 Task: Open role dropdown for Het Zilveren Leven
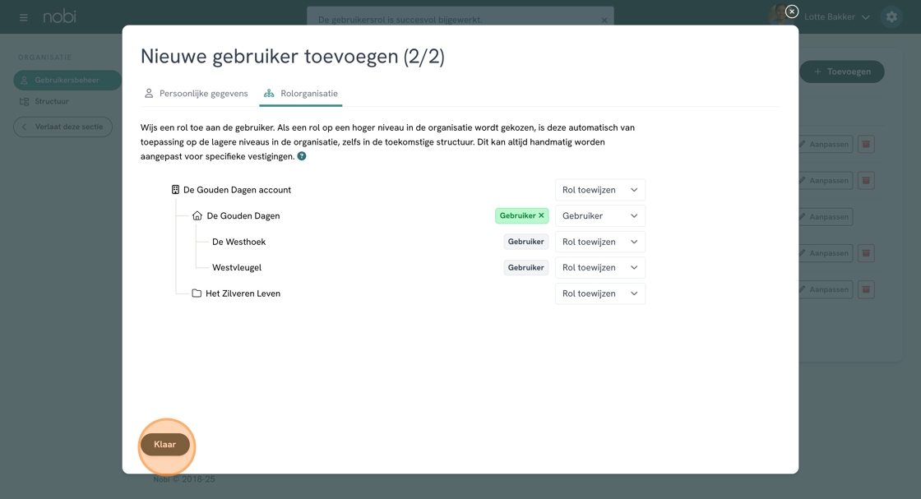pos(599,293)
